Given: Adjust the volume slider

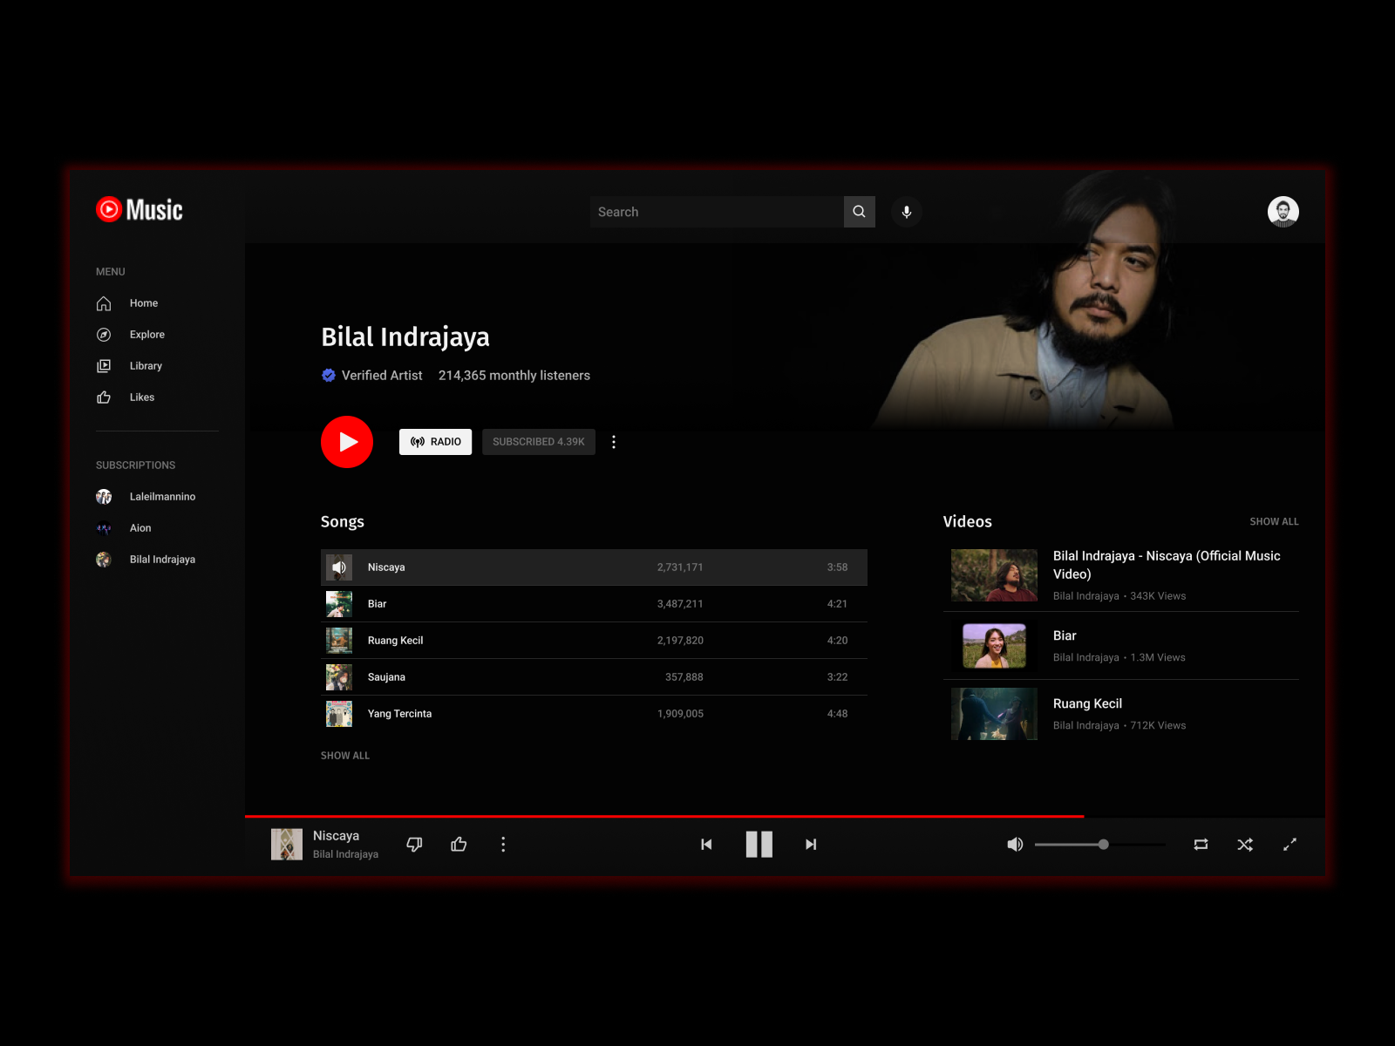Looking at the screenshot, I should coord(1100,845).
